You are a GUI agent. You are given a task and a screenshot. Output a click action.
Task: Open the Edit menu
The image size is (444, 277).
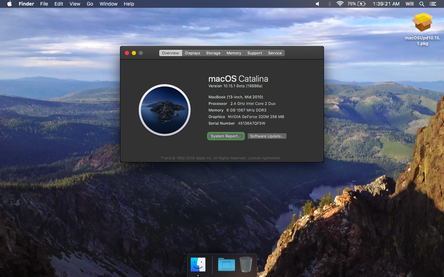pos(59,4)
